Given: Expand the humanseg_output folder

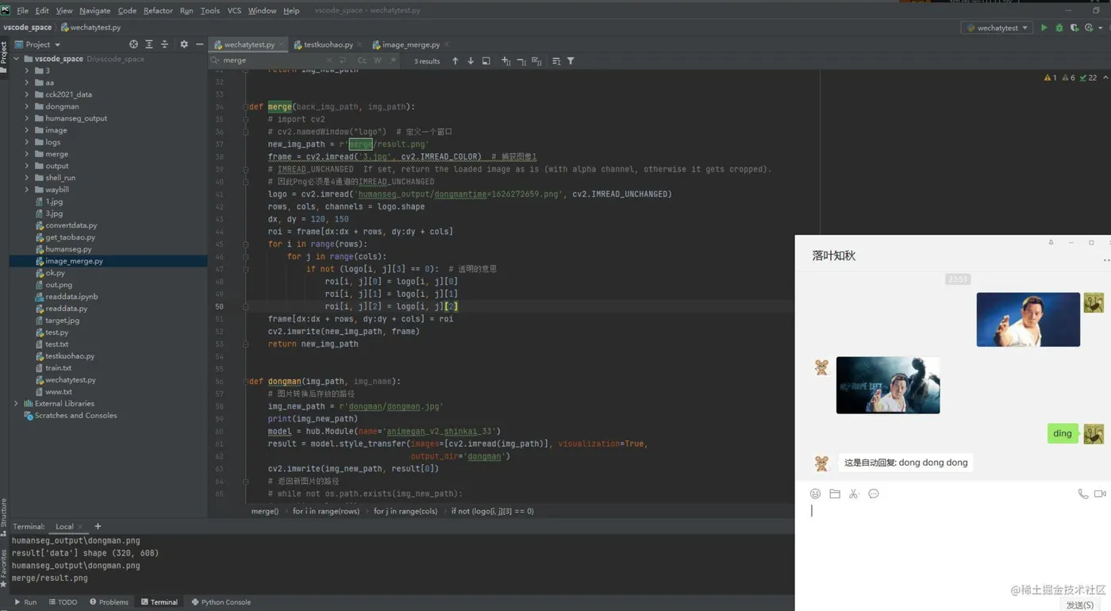Looking at the screenshot, I should pos(27,118).
